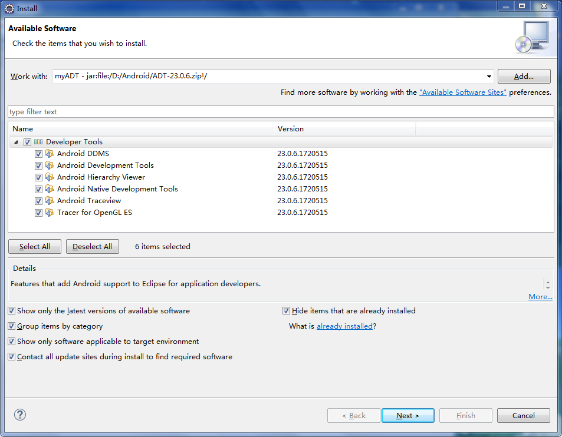Click the disabled Back button
Image resolution: width=562 pixels, height=437 pixels.
(354, 416)
